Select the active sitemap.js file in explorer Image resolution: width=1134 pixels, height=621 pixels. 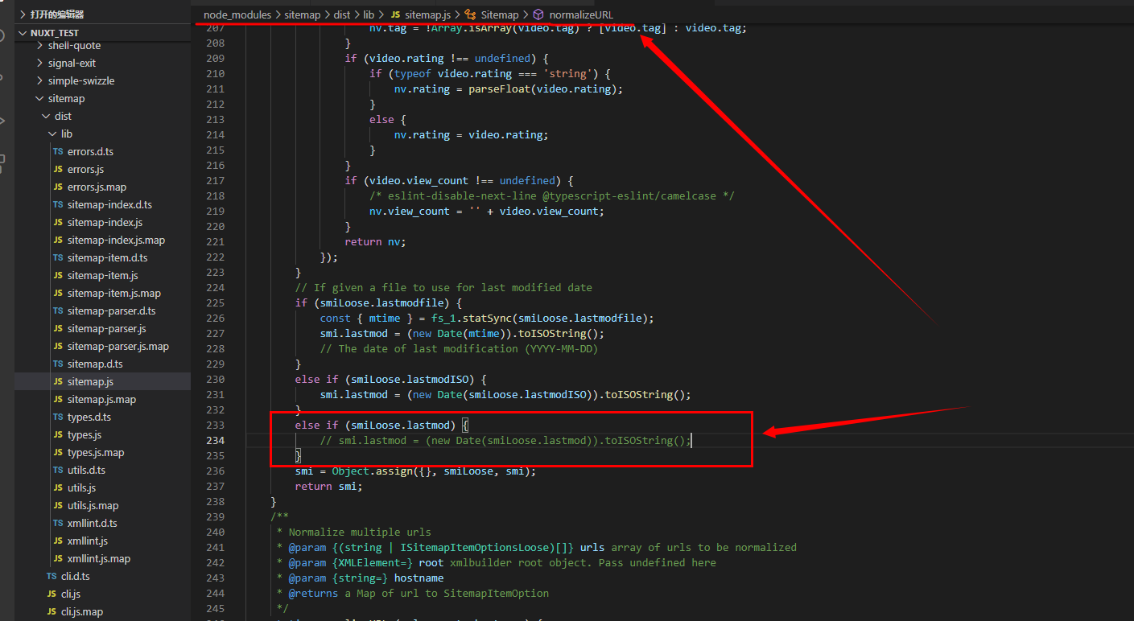[90, 382]
